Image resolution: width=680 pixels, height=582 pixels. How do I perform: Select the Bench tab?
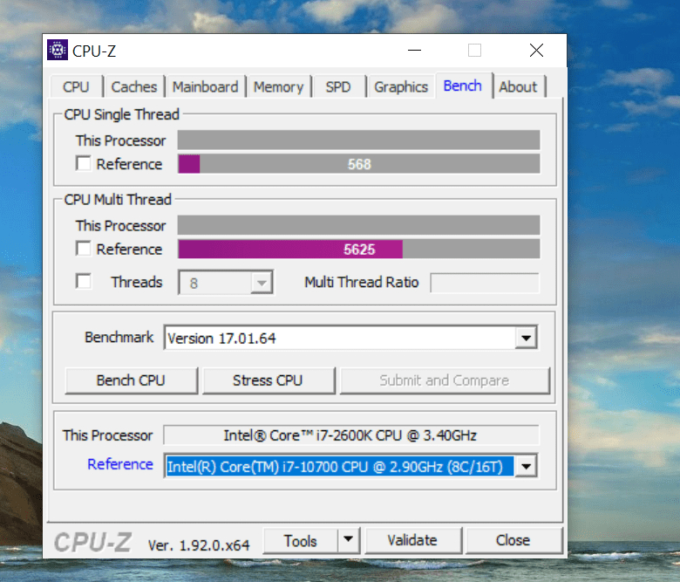[x=463, y=86]
